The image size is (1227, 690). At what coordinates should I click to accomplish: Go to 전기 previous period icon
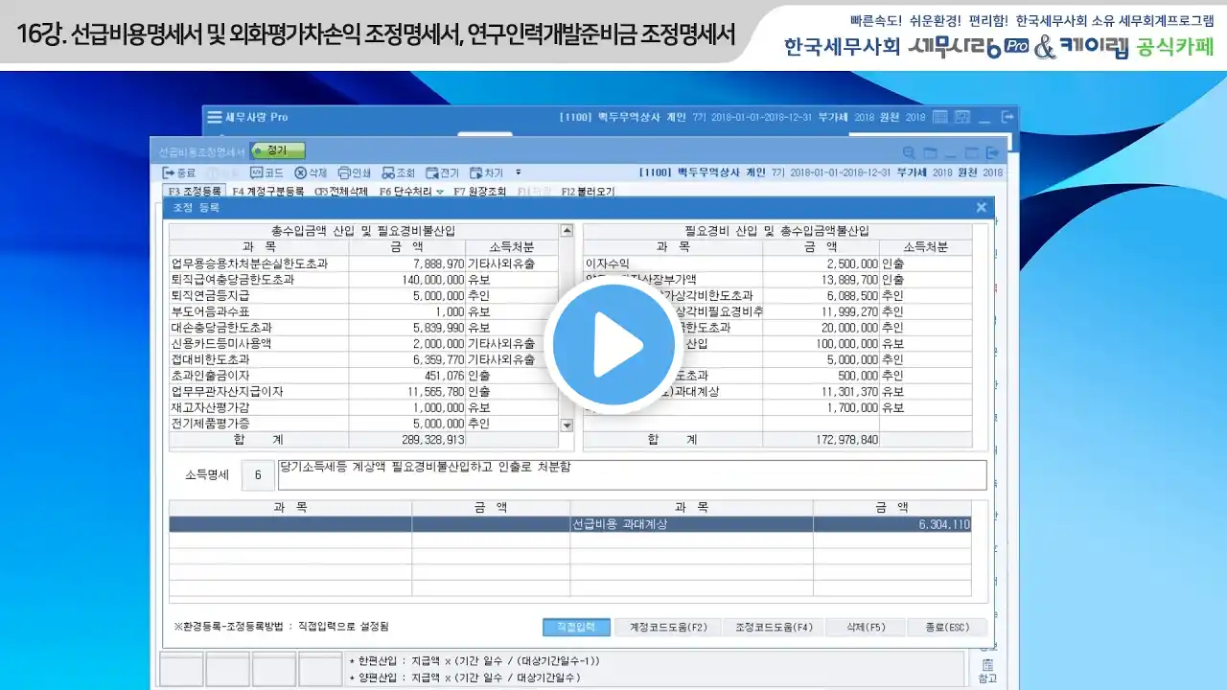(443, 172)
